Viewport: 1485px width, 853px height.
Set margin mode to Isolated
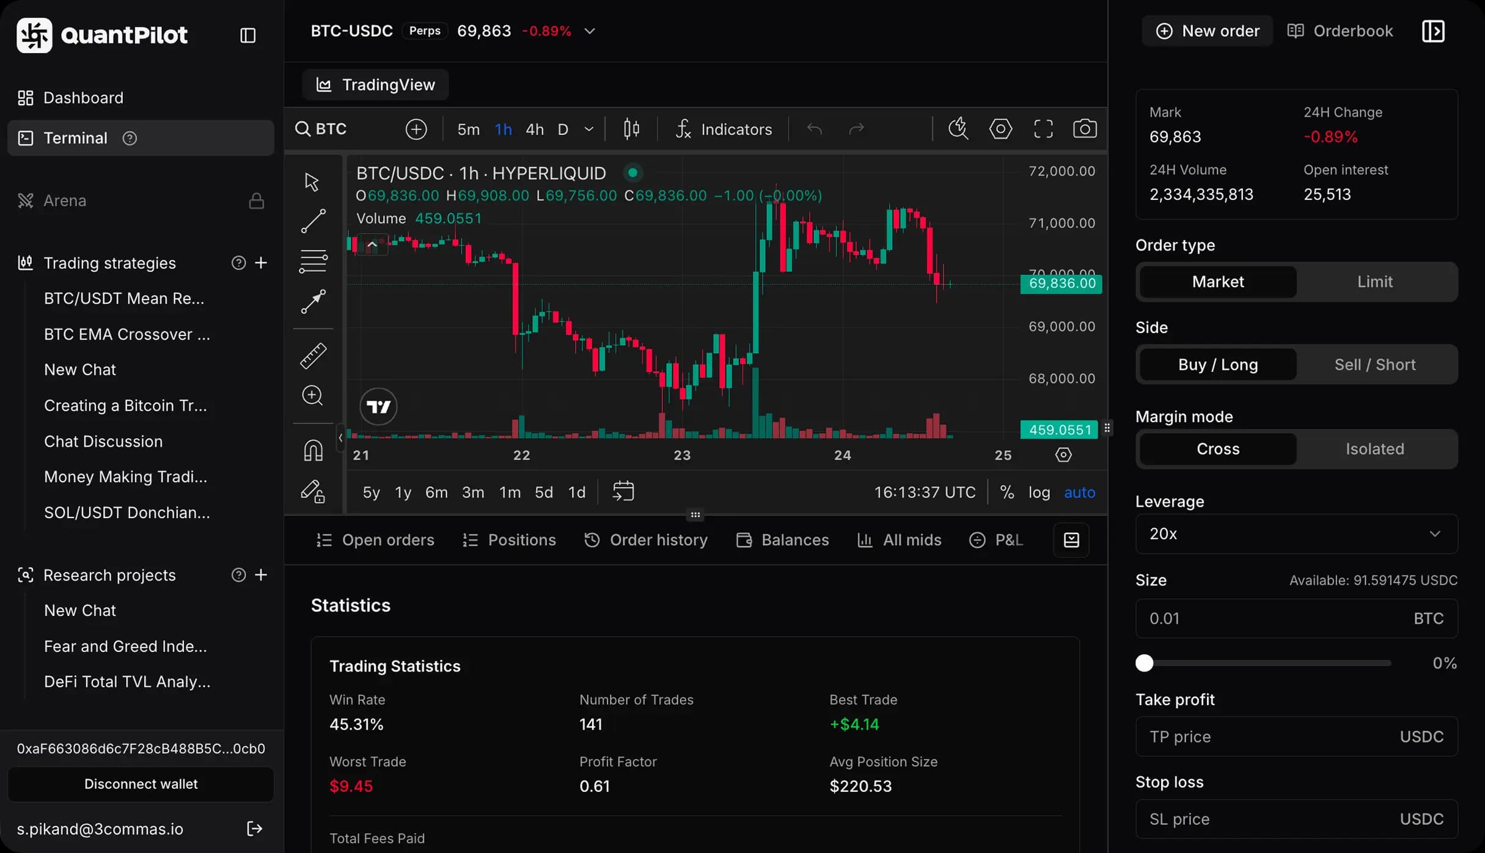click(1374, 449)
